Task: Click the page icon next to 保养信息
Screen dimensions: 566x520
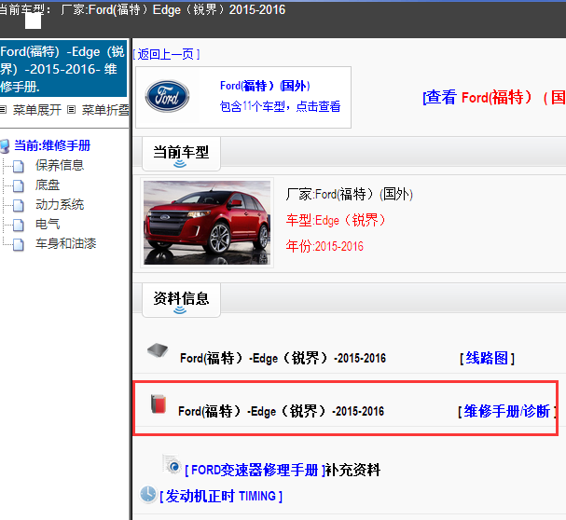Action: [x=19, y=167]
